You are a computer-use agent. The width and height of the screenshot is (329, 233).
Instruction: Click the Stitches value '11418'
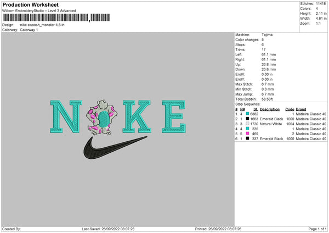pyautogui.click(x=321, y=4)
